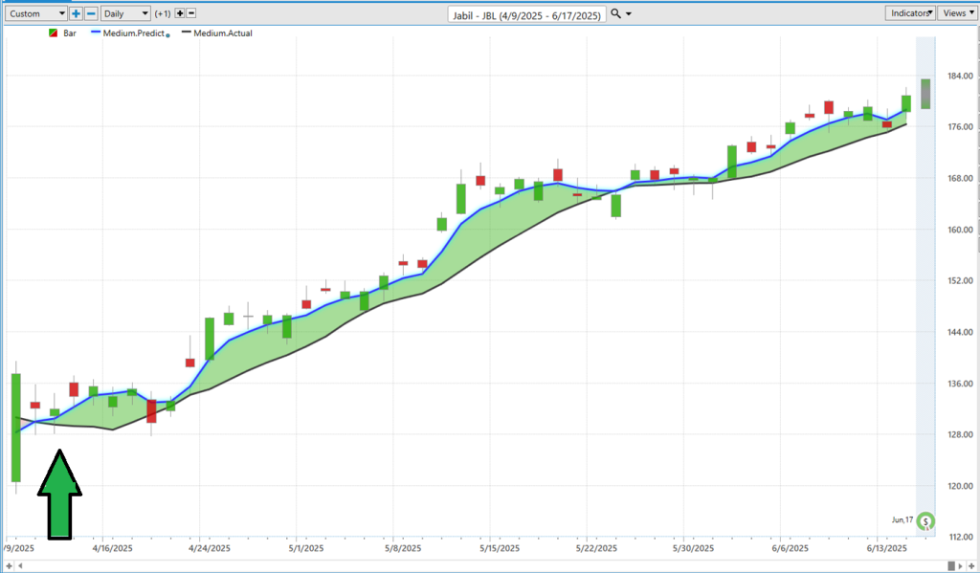Click the blue plus zoom-in button
Image resolution: width=980 pixels, height=573 pixels.
(x=77, y=13)
